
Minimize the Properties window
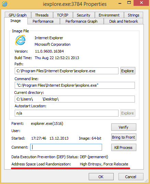[120, 3]
